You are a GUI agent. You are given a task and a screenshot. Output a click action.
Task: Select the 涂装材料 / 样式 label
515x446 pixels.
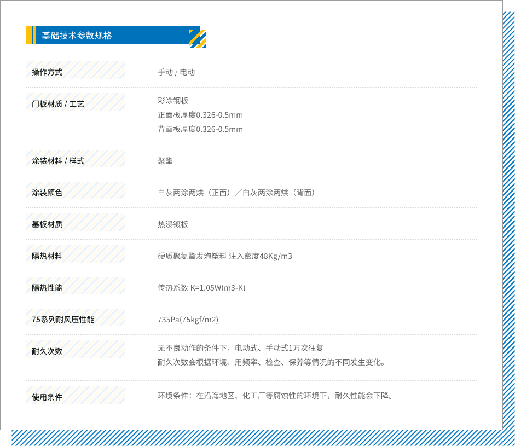[x=58, y=161]
